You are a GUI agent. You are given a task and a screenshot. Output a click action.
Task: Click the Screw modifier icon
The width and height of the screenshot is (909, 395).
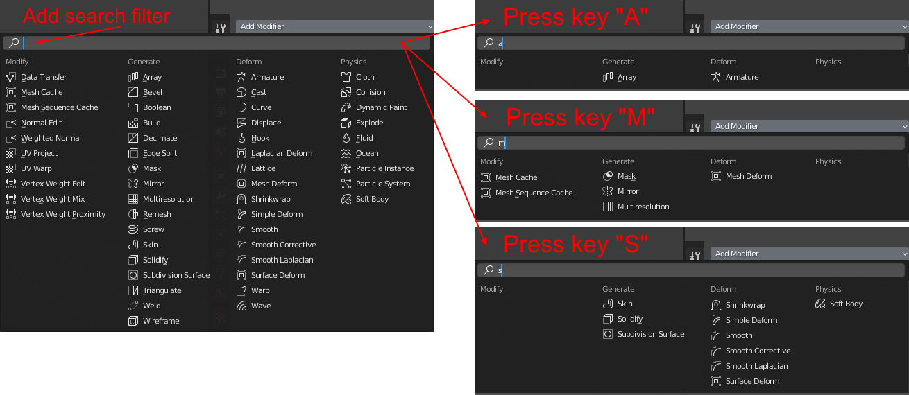click(x=134, y=229)
